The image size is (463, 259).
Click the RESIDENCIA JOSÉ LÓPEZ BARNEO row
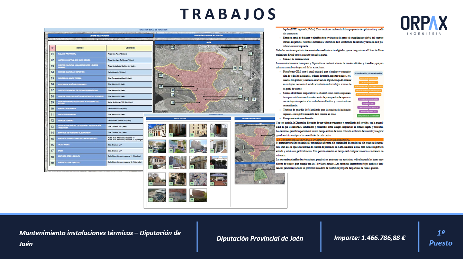[x=100, y=84]
